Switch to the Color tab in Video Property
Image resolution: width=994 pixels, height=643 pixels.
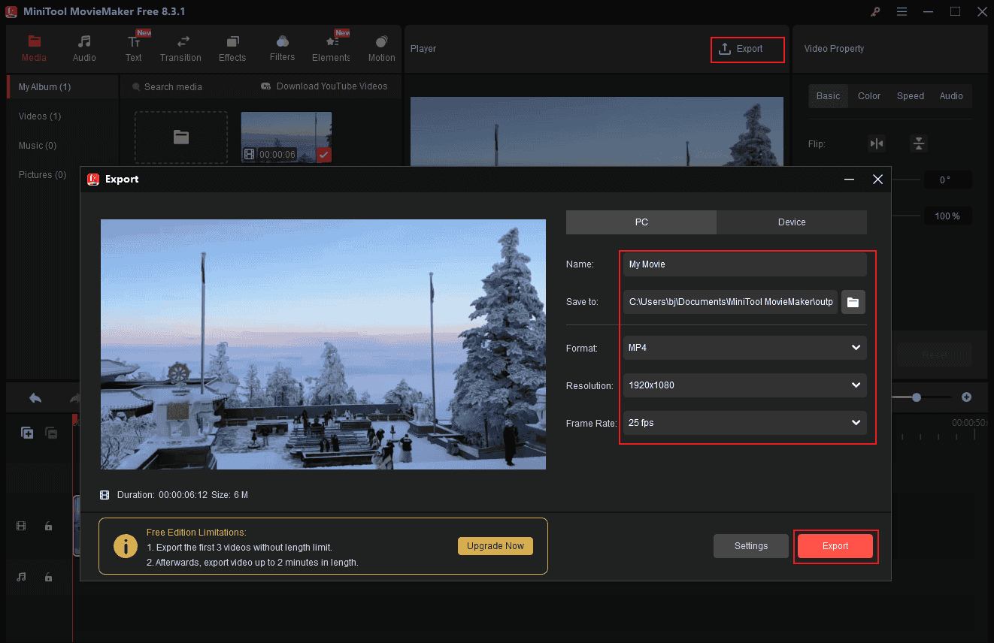868,95
